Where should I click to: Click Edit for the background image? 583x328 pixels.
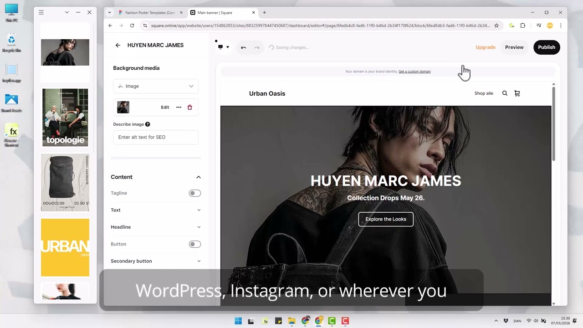(165, 108)
